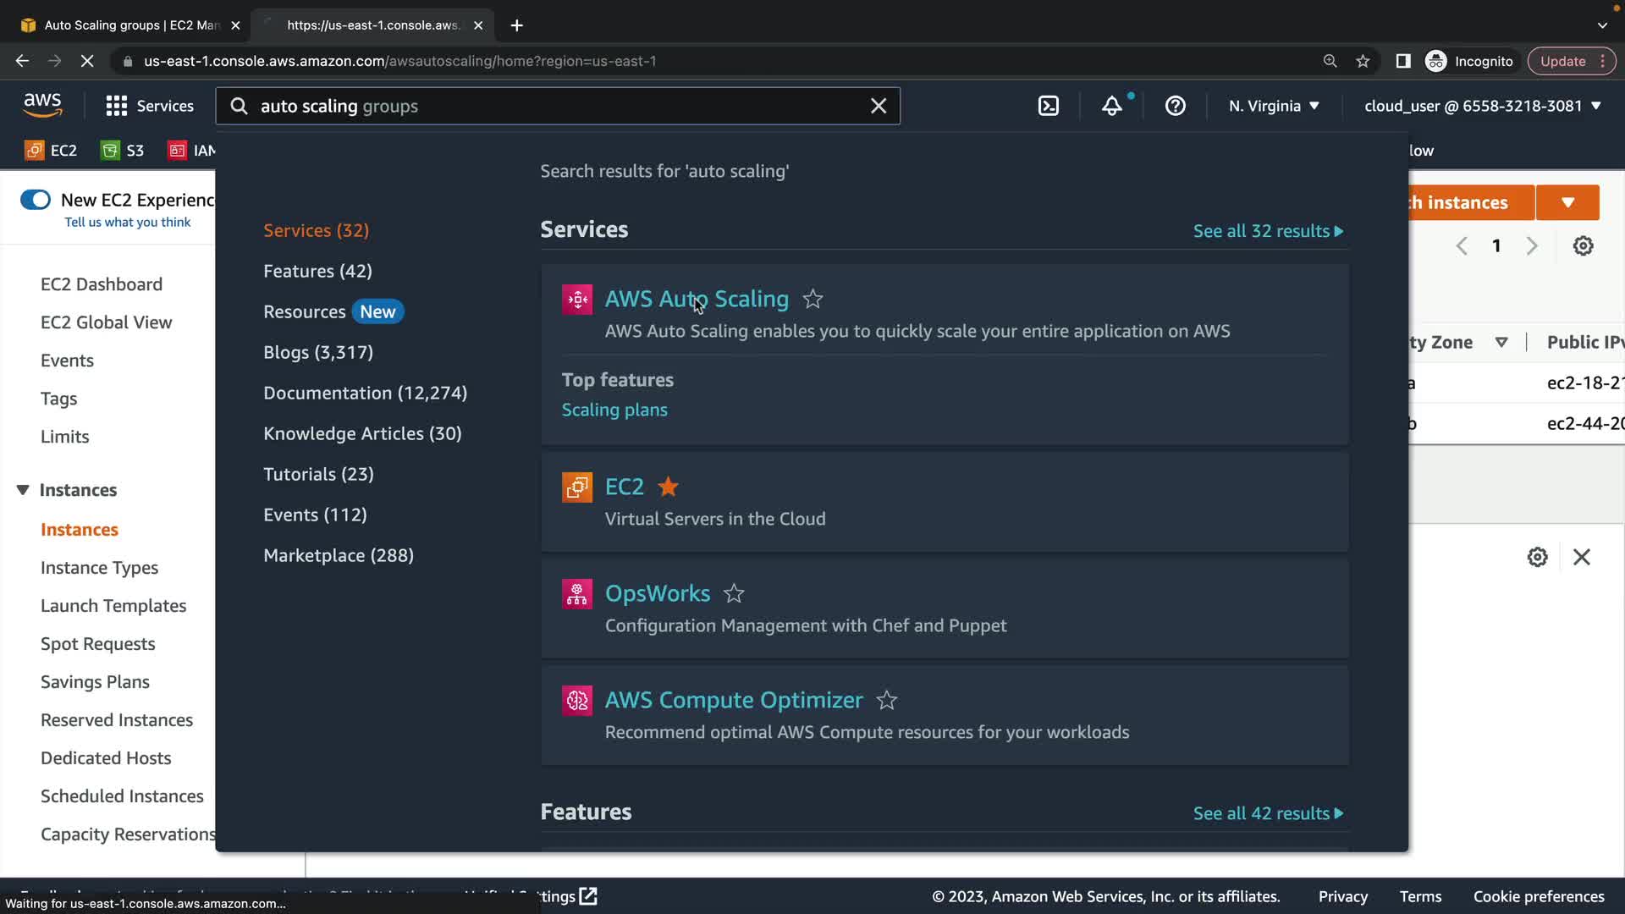Click the AWS logo home icon
The image size is (1625, 914).
coord(42,105)
